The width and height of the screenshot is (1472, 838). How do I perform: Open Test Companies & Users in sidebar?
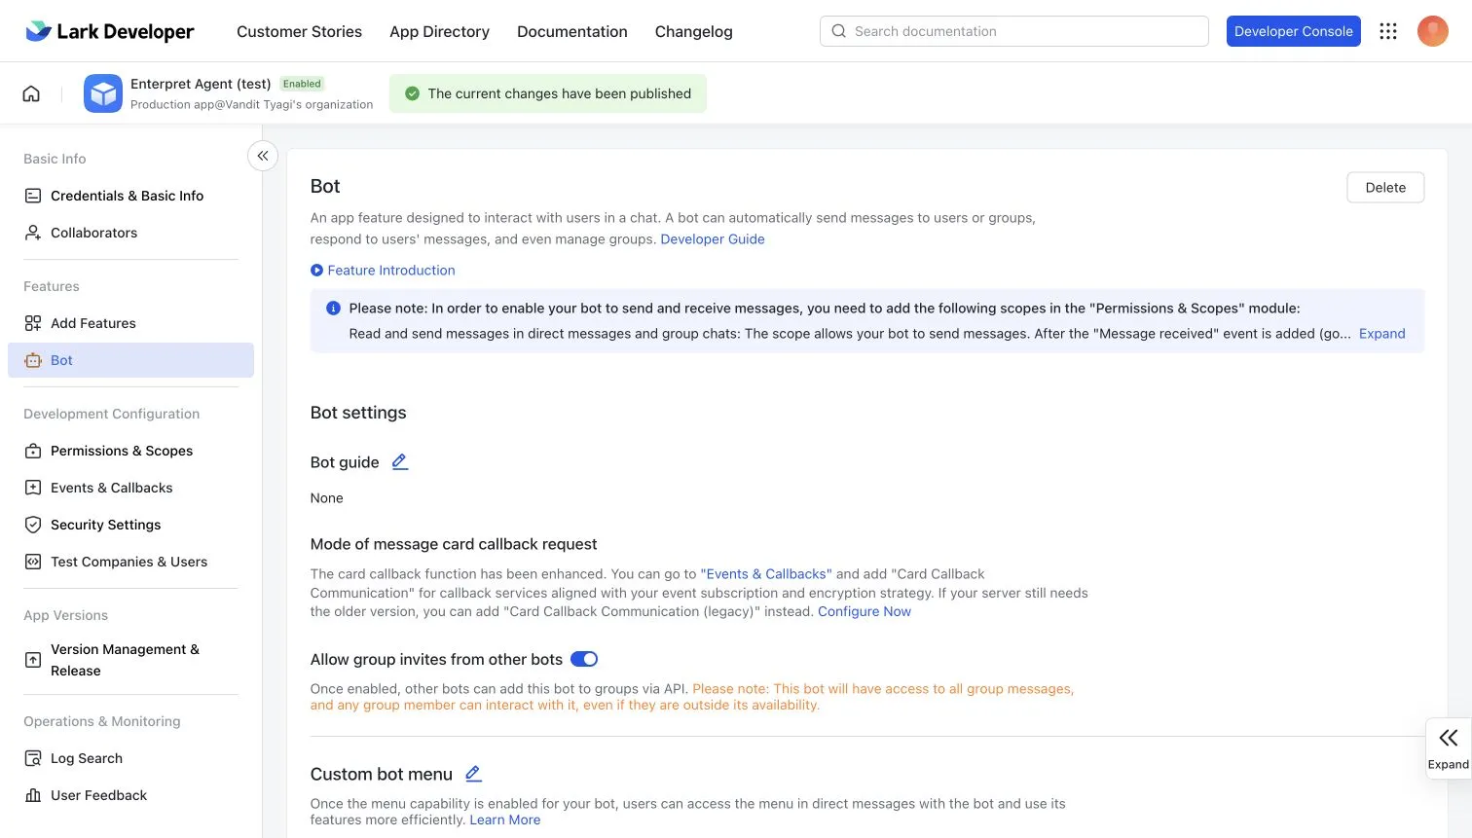coord(130,562)
